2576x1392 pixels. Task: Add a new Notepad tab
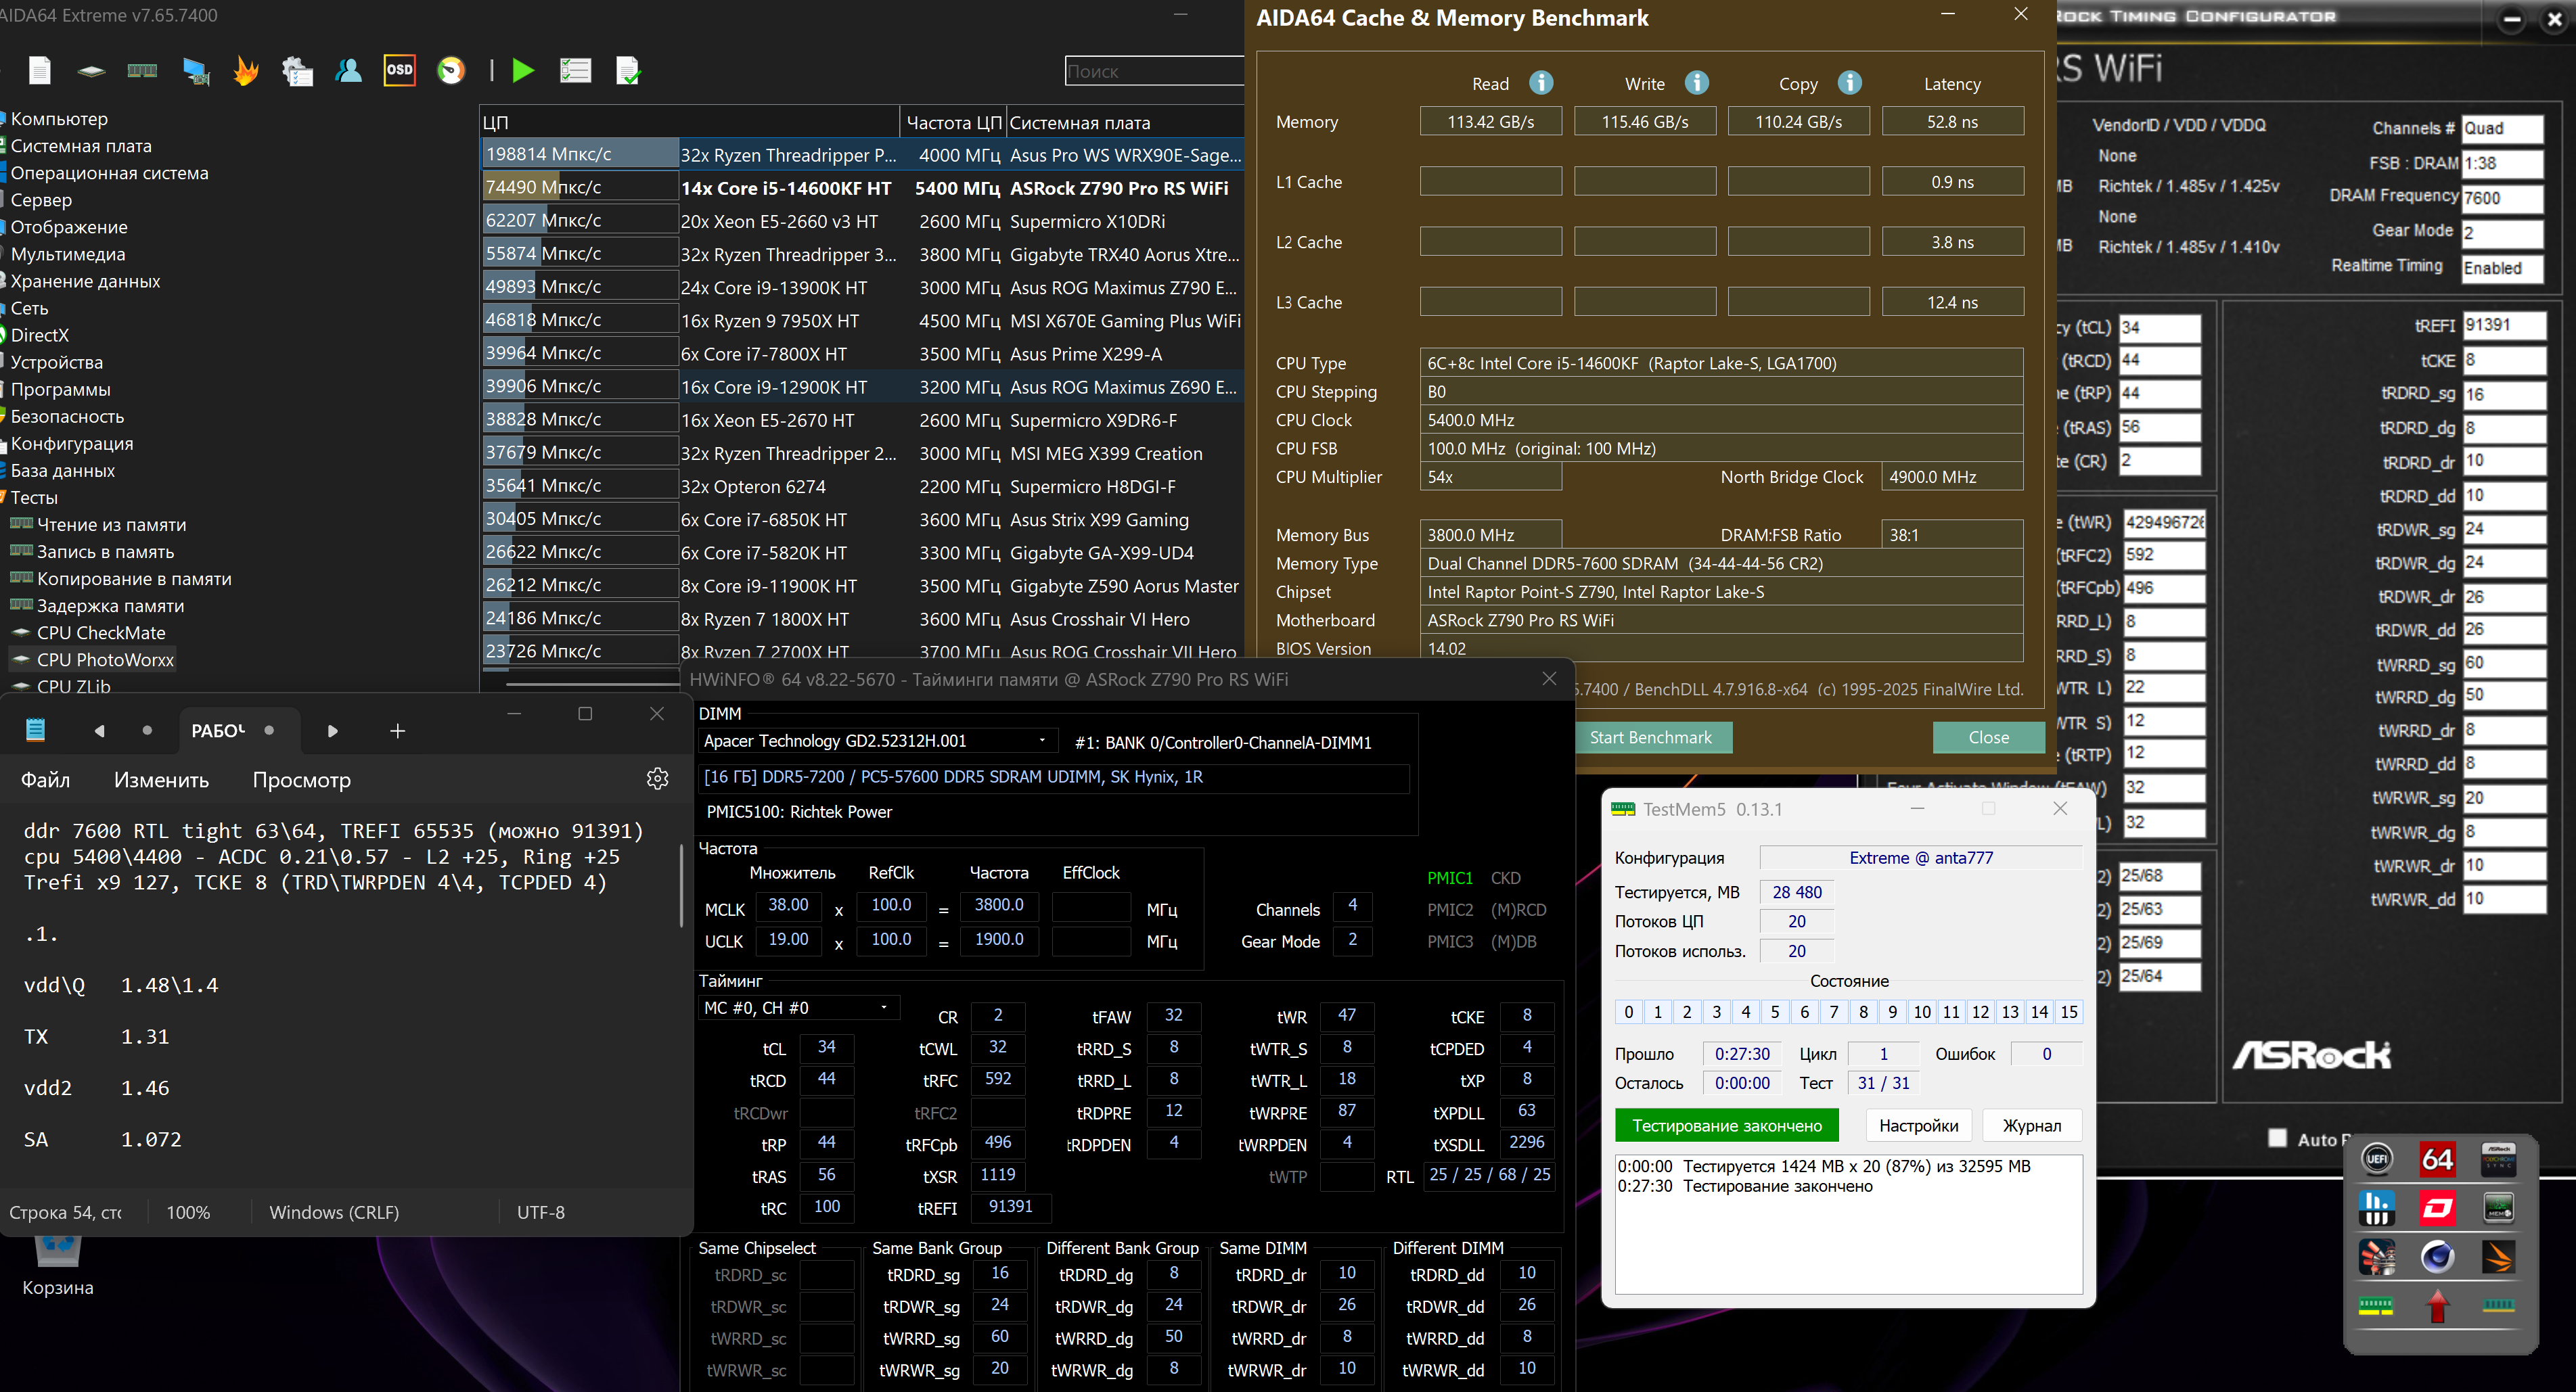tap(397, 730)
